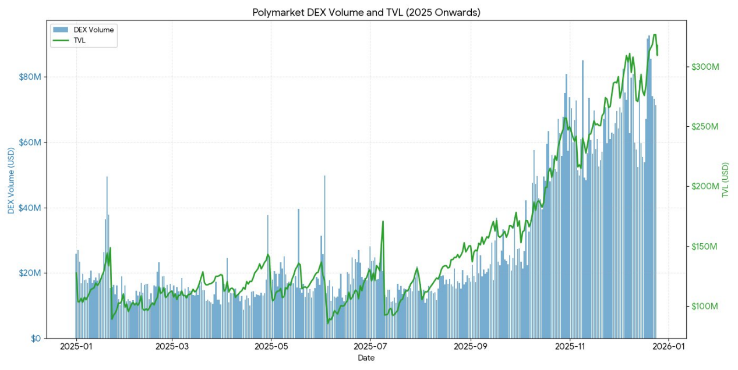Select the $150M right axis tick label
The height and width of the screenshot is (370, 738).
click(705, 247)
